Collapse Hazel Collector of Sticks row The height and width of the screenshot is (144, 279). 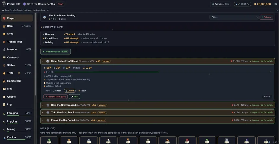[x=158, y=61]
